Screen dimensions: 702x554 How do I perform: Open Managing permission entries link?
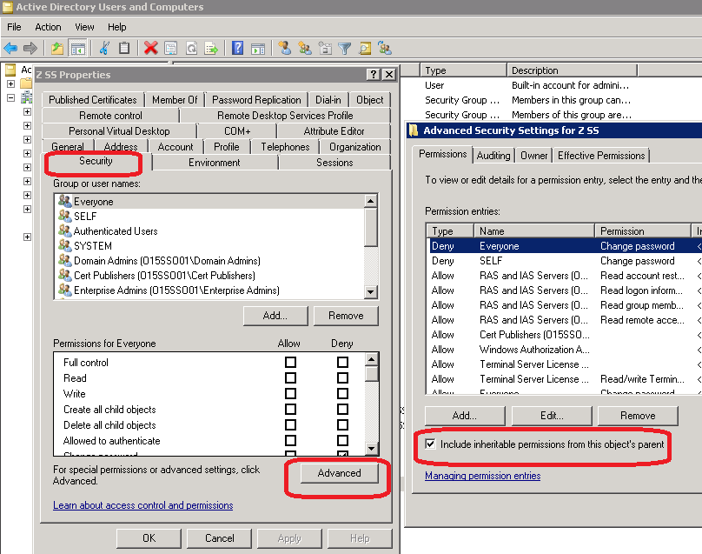[483, 476]
